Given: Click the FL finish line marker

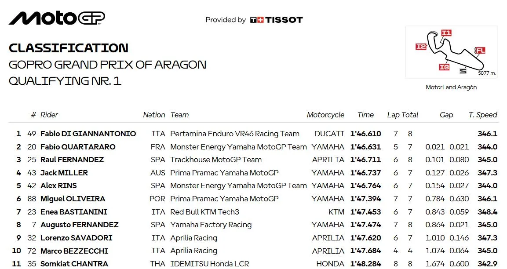Looking at the screenshot, I should click(480, 50).
